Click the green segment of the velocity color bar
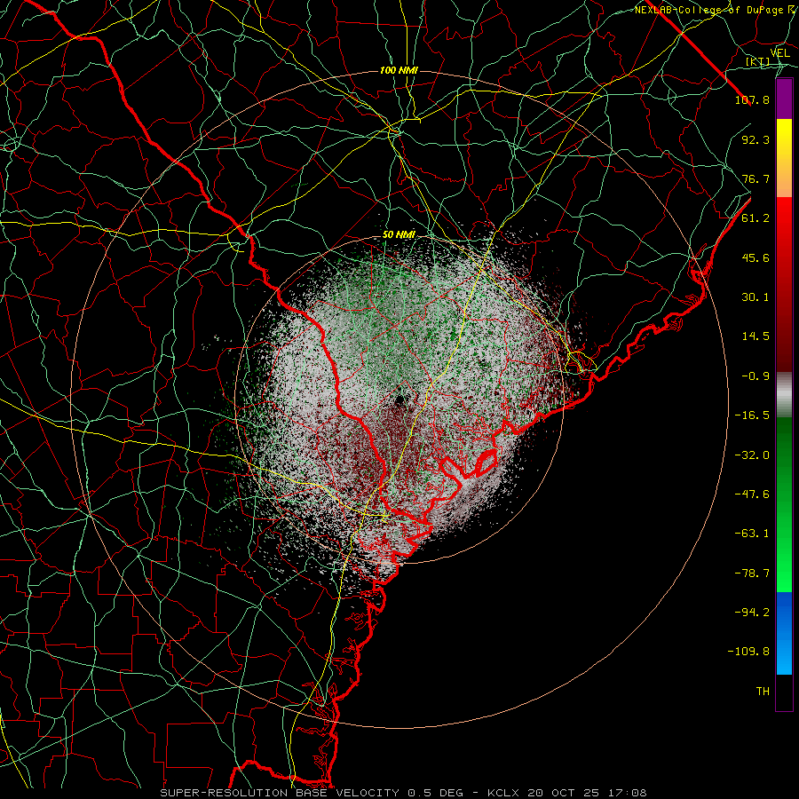799x799 pixels. coord(784,504)
